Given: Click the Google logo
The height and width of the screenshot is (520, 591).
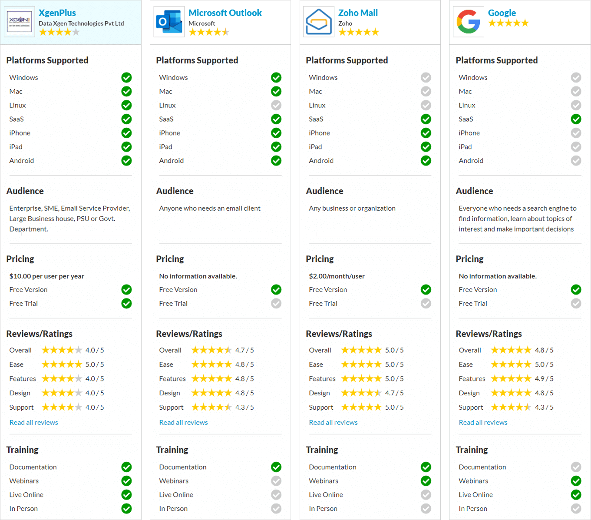Looking at the screenshot, I should [468, 21].
